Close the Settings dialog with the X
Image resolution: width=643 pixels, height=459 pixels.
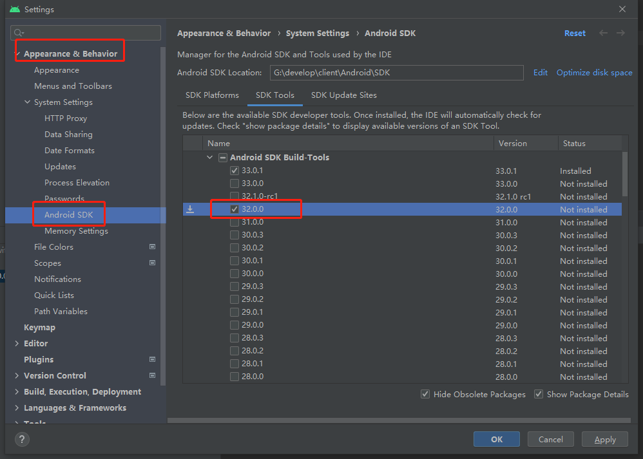pyautogui.click(x=622, y=9)
